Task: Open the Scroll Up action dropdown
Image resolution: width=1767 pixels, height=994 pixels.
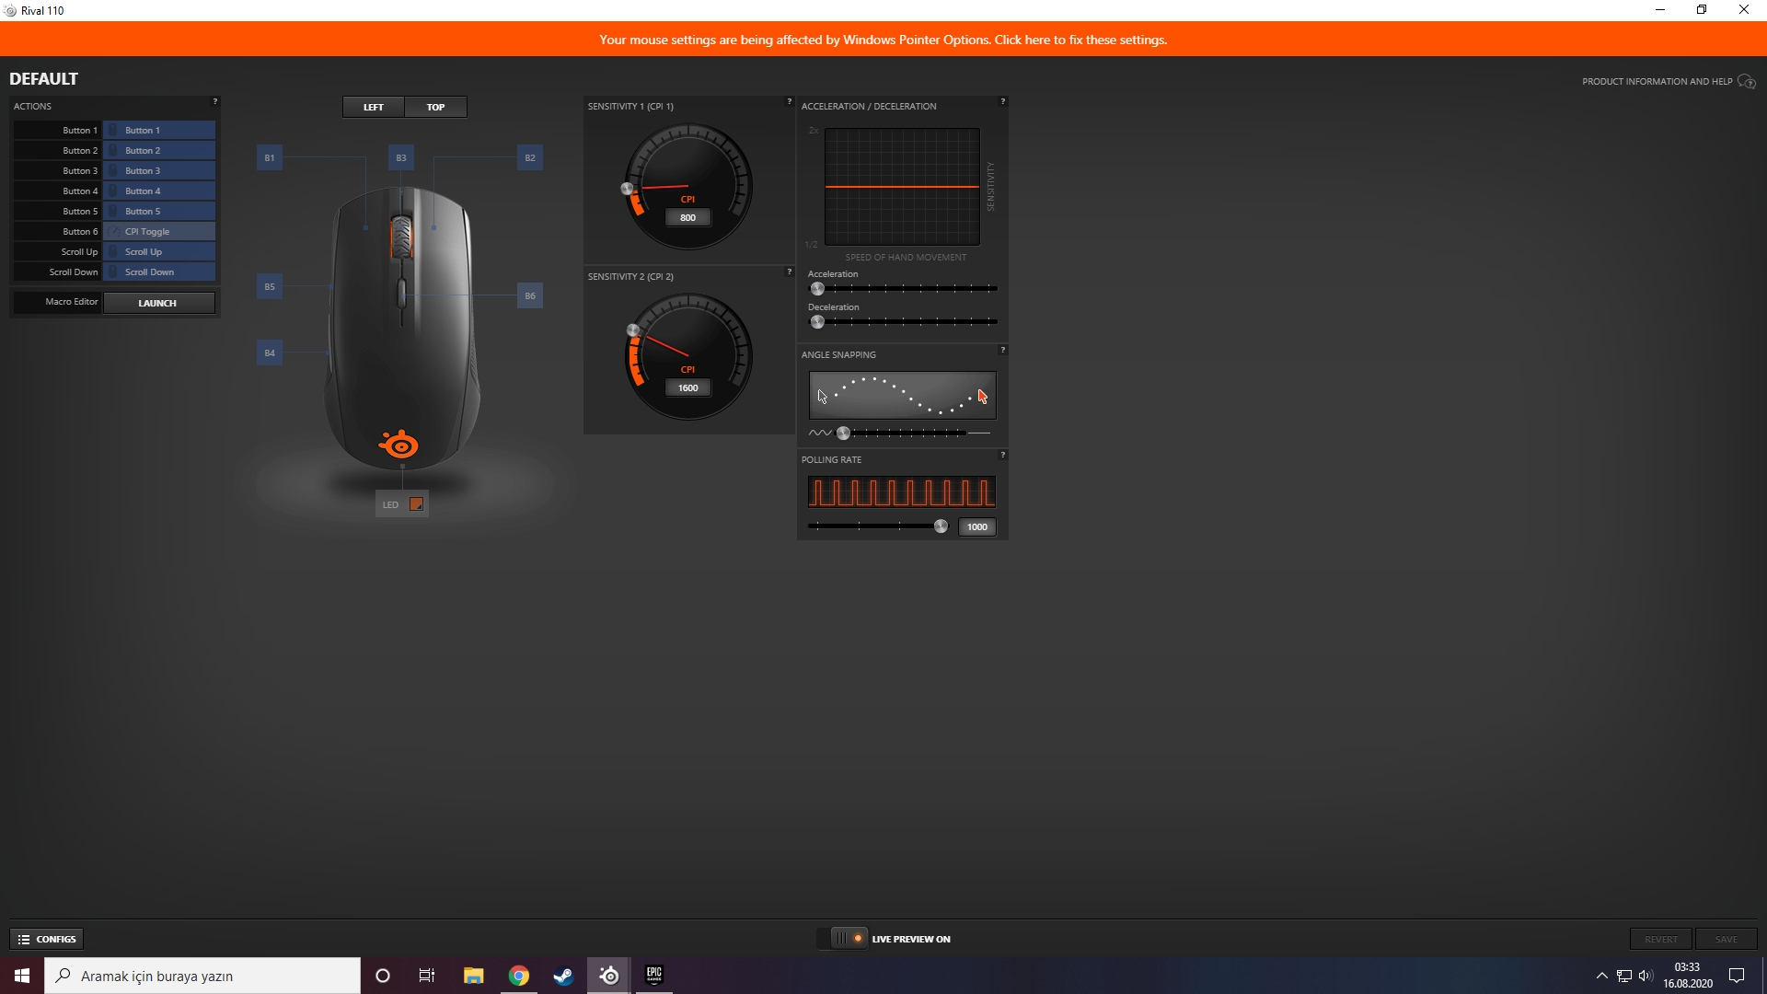Action: click(159, 252)
